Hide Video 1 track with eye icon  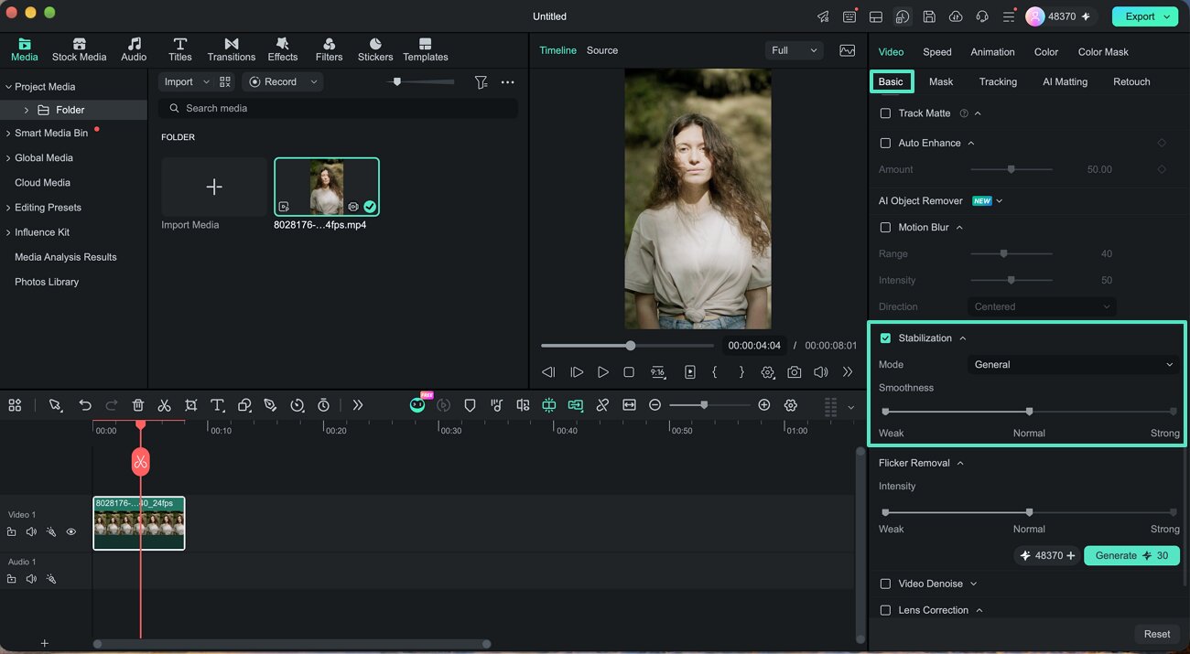click(x=70, y=531)
